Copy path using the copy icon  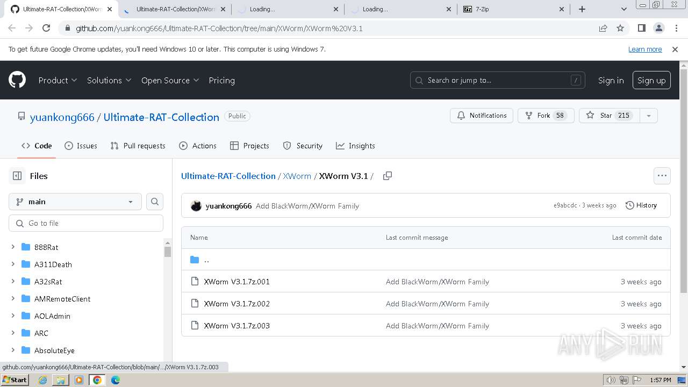(x=387, y=176)
